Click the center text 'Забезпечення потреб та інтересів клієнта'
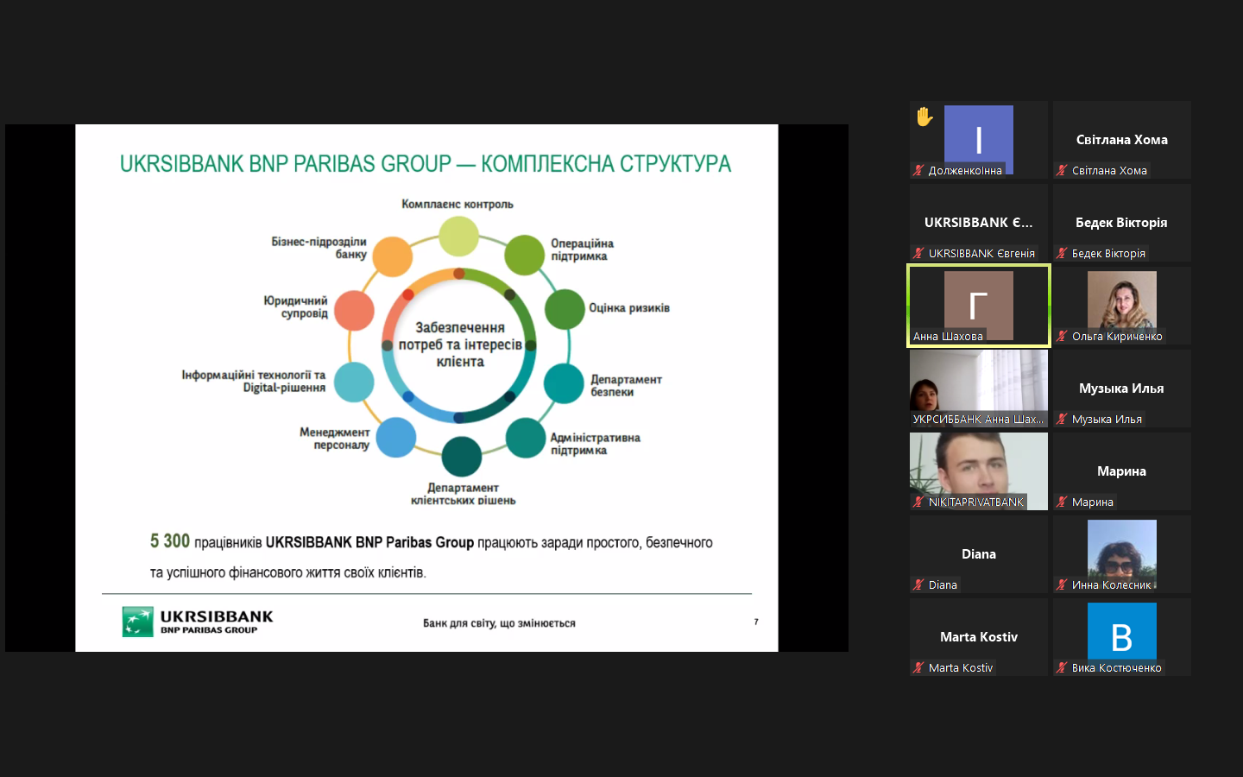The width and height of the screenshot is (1243, 777). tap(460, 344)
